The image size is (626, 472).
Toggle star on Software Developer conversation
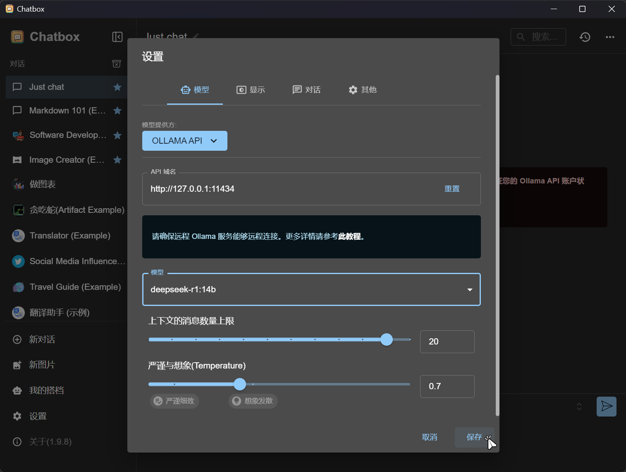click(117, 135)
